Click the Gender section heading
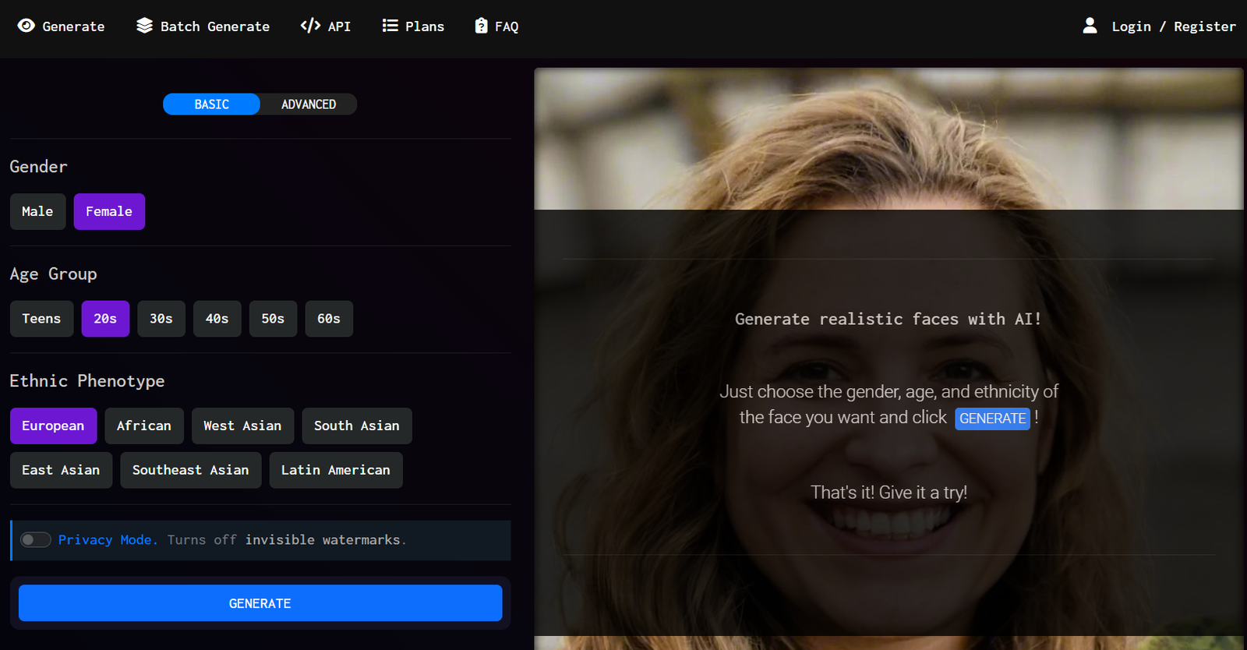 (x=38, y=167)
